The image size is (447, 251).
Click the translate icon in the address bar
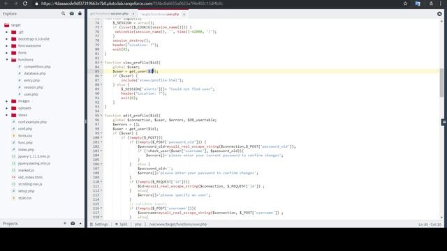[418, 3]
